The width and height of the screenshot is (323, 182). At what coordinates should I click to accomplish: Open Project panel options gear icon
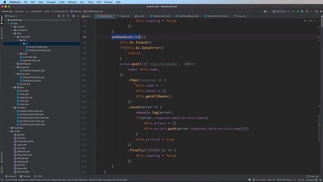74,16
